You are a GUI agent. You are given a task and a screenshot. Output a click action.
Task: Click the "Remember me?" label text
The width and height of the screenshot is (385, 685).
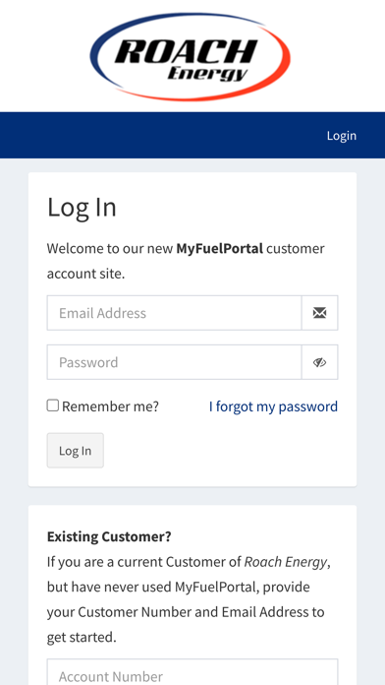(x=110, y=406)
